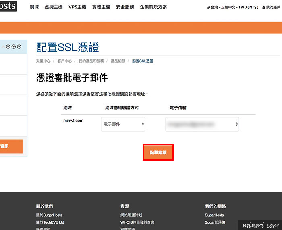Image resolution: width=282 pixels, height=230 pixels.
Task: Click the 電子信箱 column header
Action: point(178,108)
